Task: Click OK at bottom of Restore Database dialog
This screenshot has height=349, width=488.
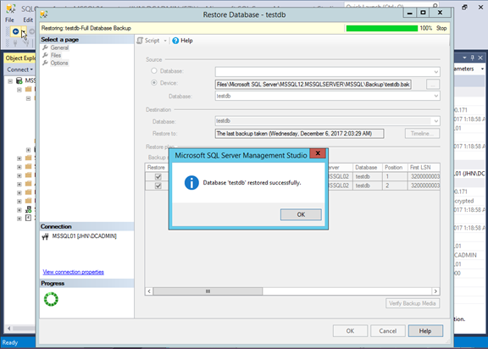Action: point(350,331)
